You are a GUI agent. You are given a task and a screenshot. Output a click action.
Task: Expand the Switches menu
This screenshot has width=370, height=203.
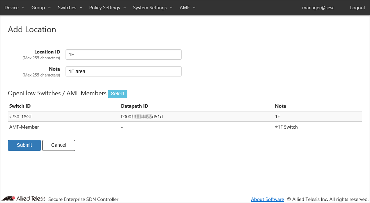[x=70, y=8]
